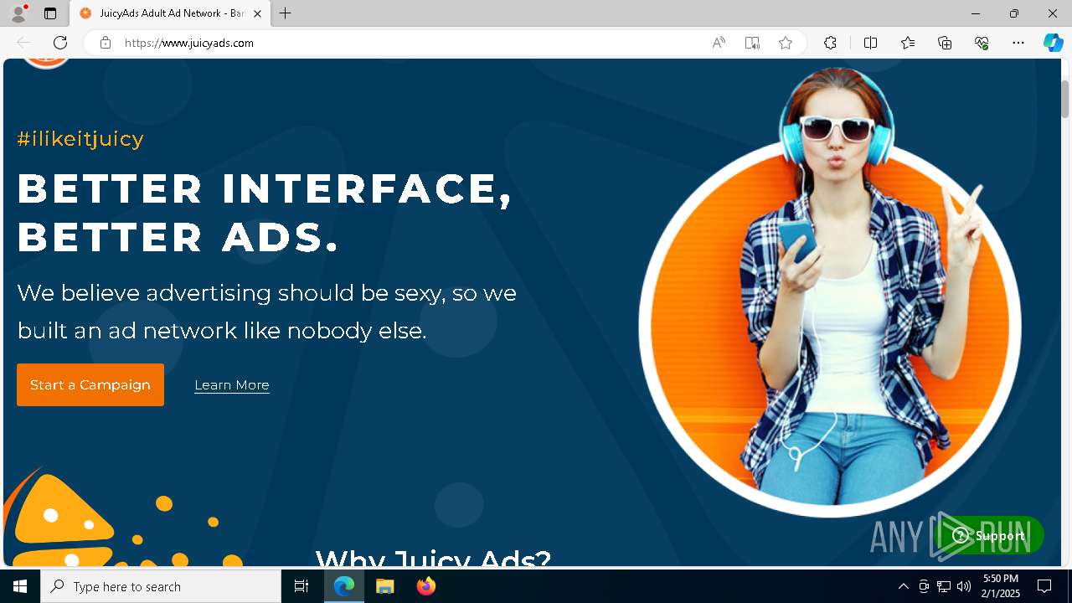Open Browser essentials heart icon

(x=982, y=43)
